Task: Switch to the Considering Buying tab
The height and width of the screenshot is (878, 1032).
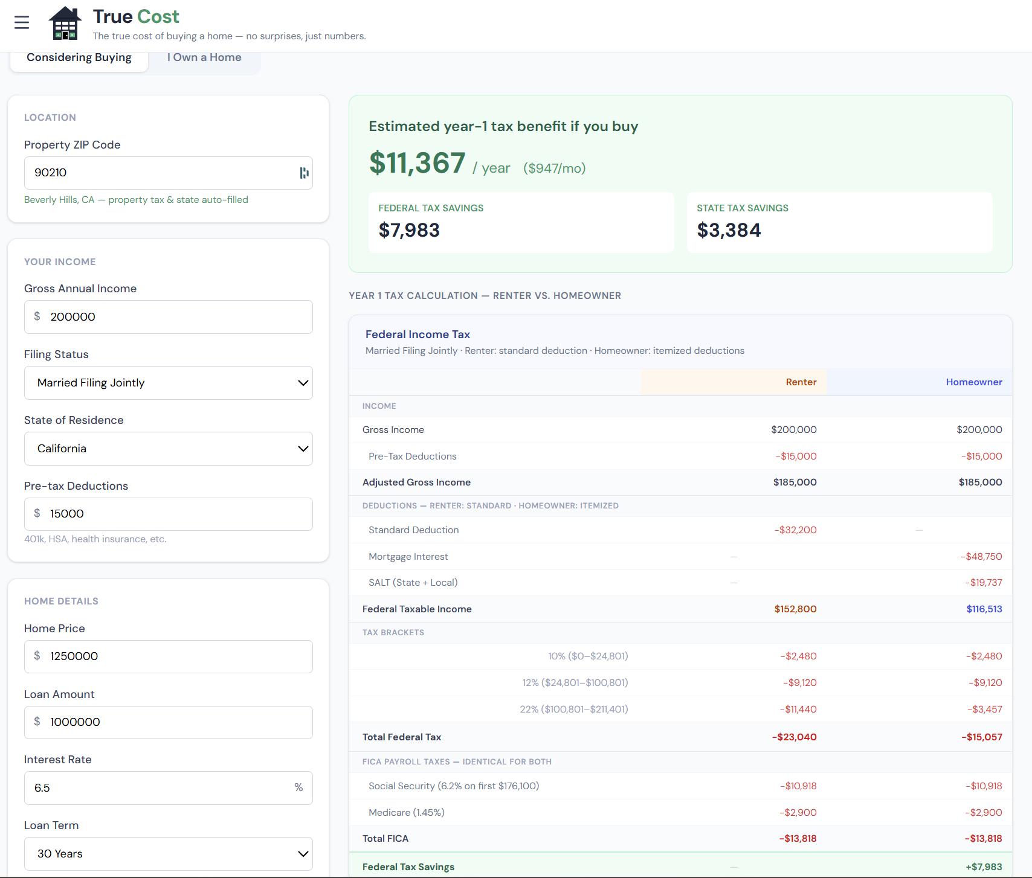Action: pyautogui.click(x=79, y=58)
